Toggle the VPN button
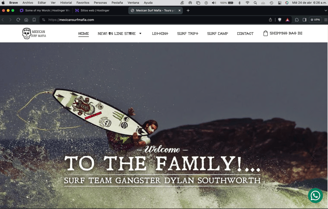328x209 pixels. click(315, 20)
